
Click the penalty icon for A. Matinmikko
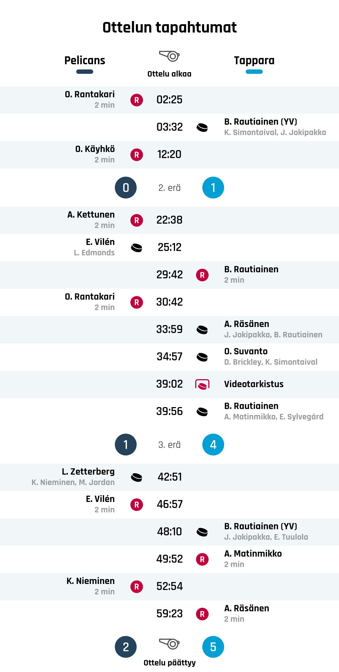coord(202,559)
